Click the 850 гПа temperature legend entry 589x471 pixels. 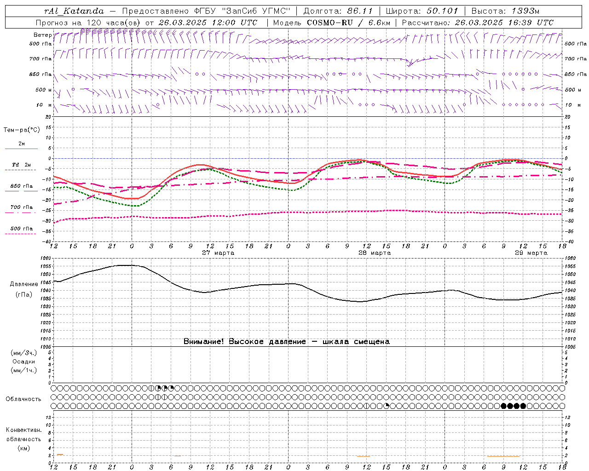(22, 186)
